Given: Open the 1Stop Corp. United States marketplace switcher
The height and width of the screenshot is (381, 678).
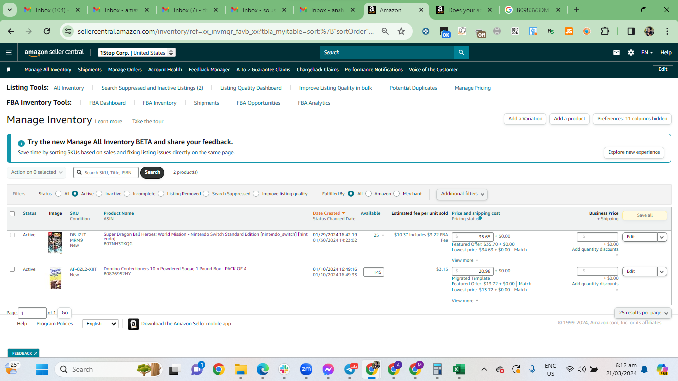Looking at the screenshot, I should (136, 53).
